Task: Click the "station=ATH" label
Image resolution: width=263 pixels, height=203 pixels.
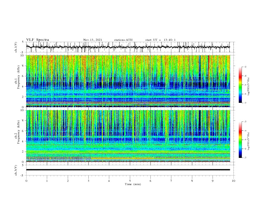Action: [x=123, y=40]
